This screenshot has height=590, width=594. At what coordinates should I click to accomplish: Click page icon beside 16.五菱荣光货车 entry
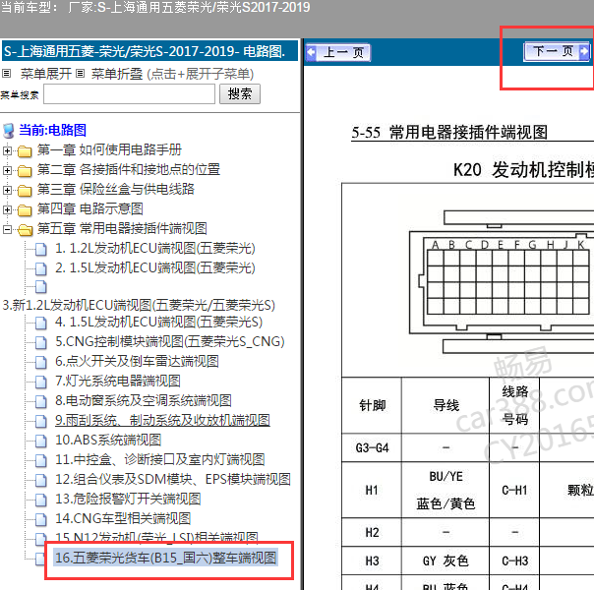40,560
